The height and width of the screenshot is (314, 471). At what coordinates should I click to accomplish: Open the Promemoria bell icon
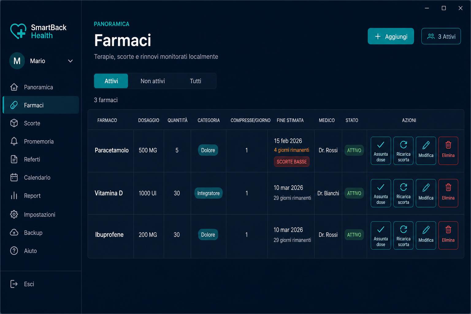tap(14, 141)
